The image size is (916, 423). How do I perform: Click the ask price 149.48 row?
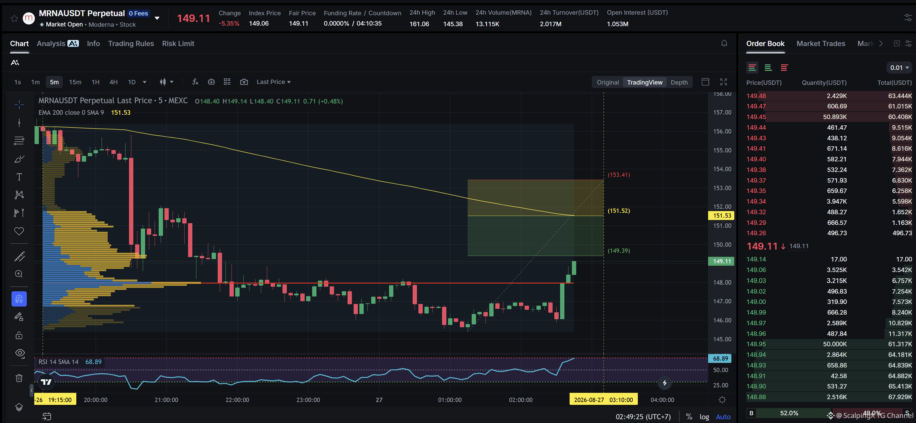pyautogui.click(x=829, y=96)
